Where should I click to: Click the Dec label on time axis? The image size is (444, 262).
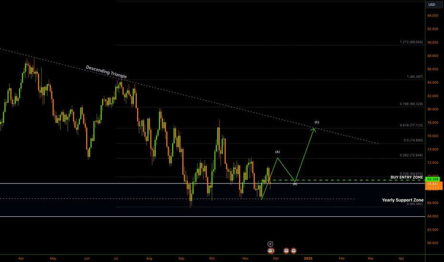pyautogui.click(x=276, y=259)
